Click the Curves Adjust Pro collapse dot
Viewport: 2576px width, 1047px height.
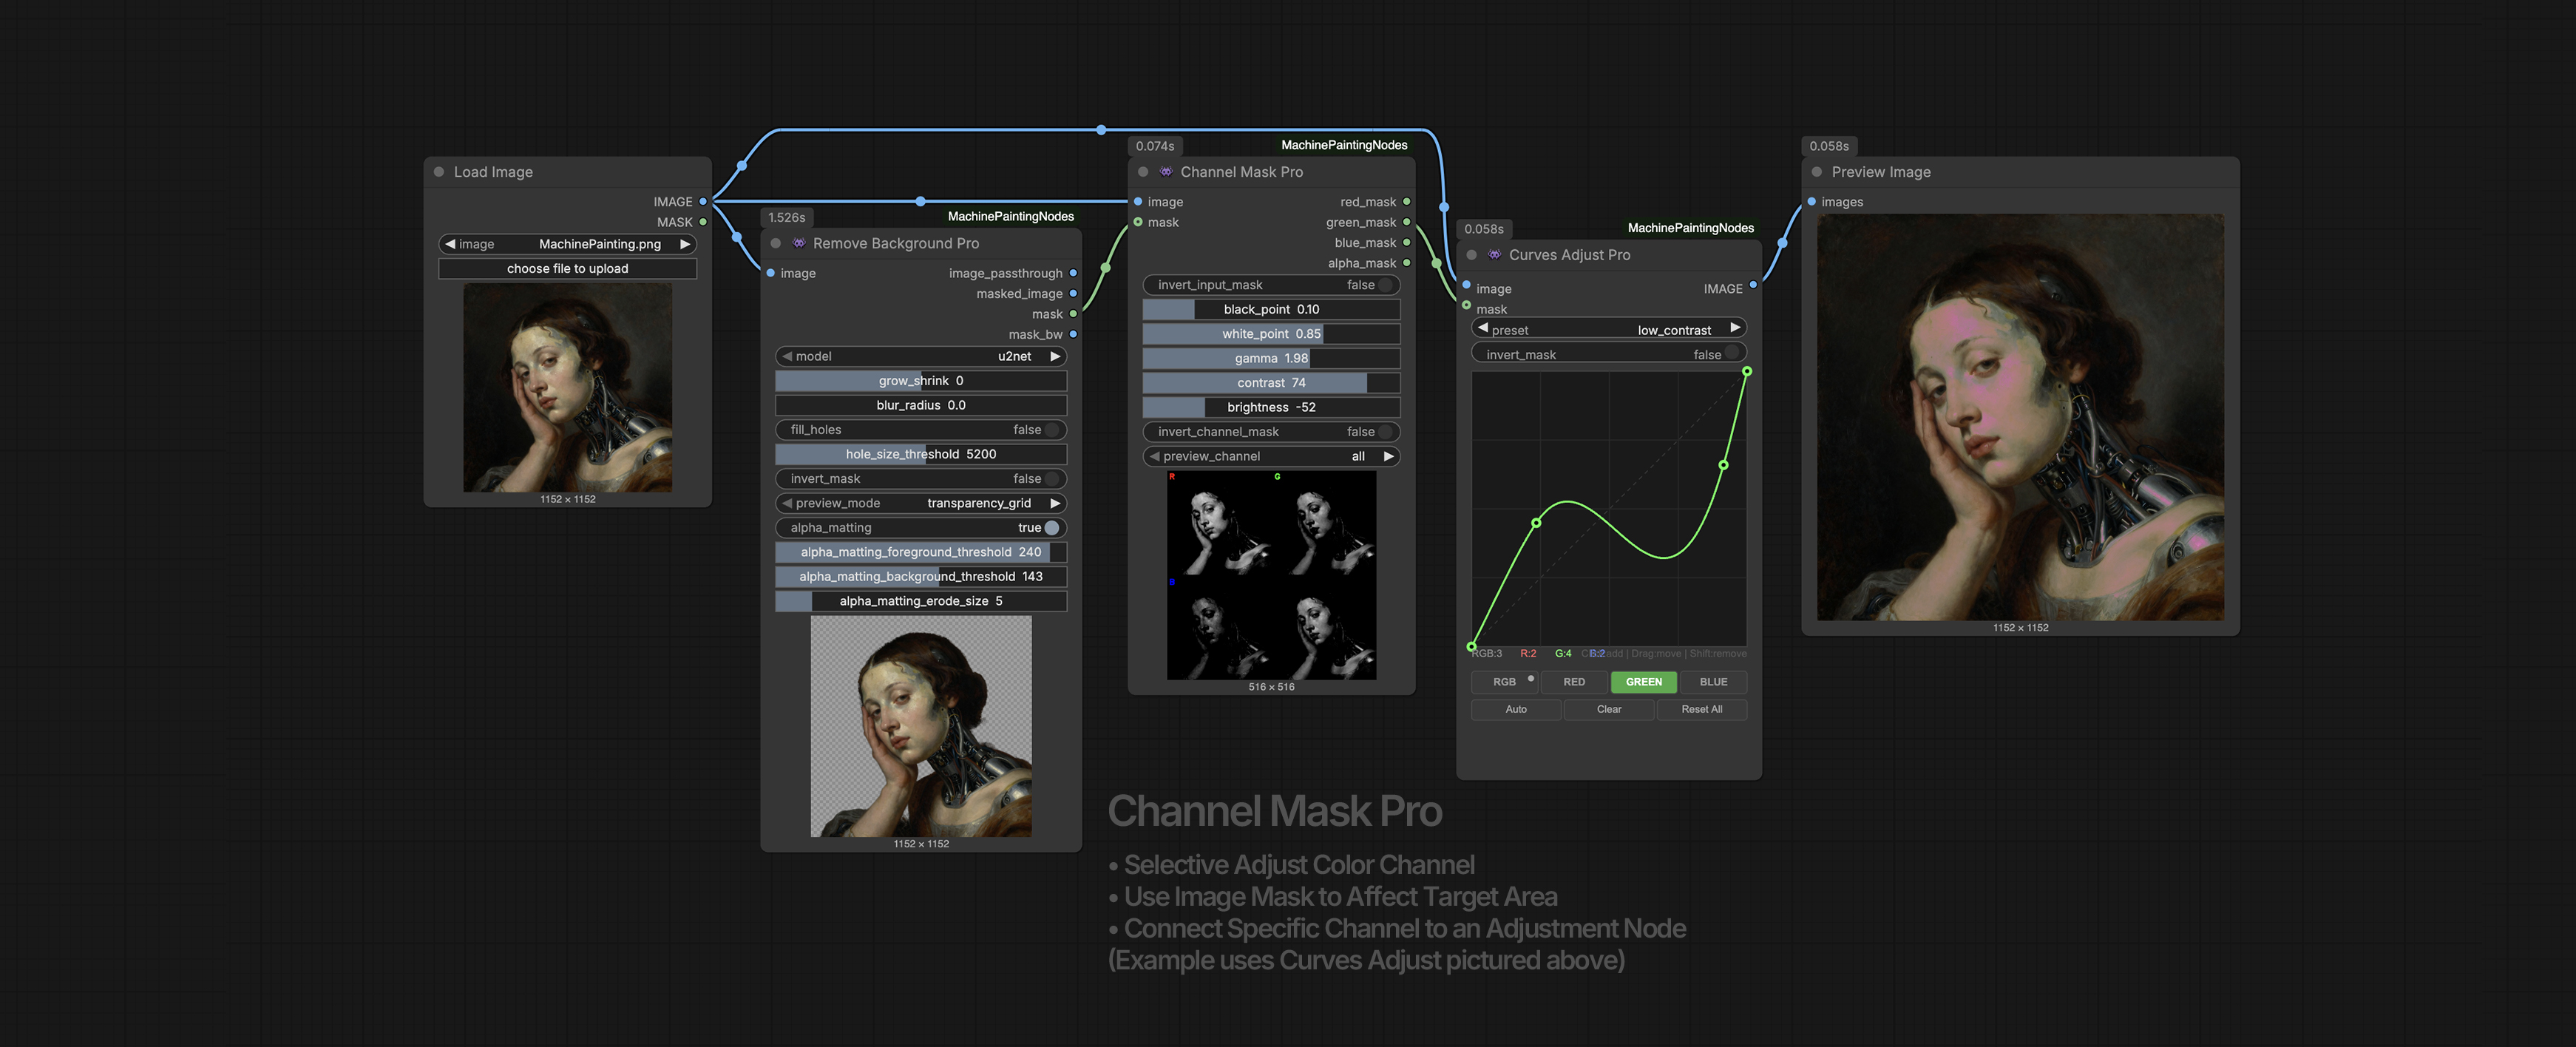coord(1472,255)
